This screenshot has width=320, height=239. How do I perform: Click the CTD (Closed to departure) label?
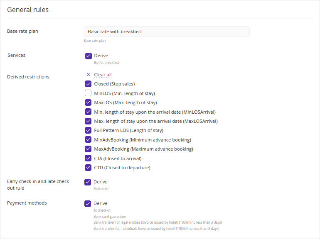pos(122,168)
